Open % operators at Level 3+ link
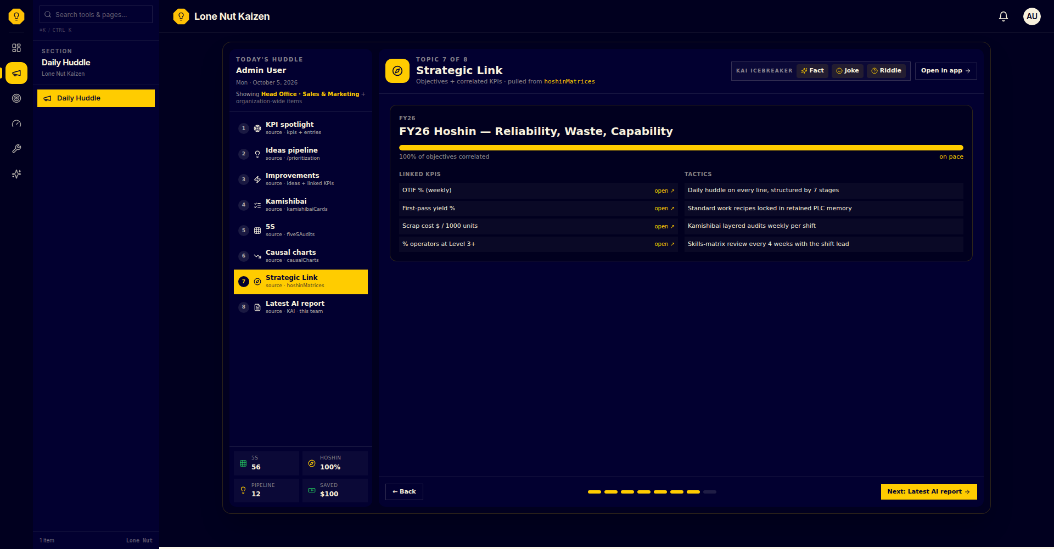Image resolution: width=1054 pixels, height=549 pixels. point(664,244)
